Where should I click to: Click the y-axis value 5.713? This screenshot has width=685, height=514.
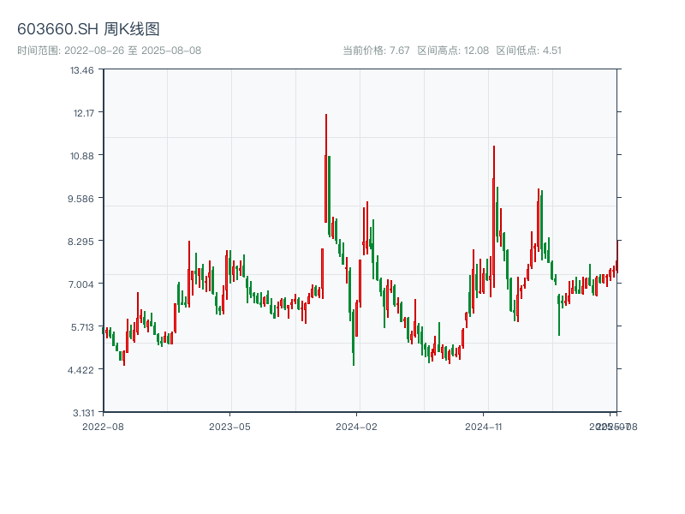pos(82,327)
